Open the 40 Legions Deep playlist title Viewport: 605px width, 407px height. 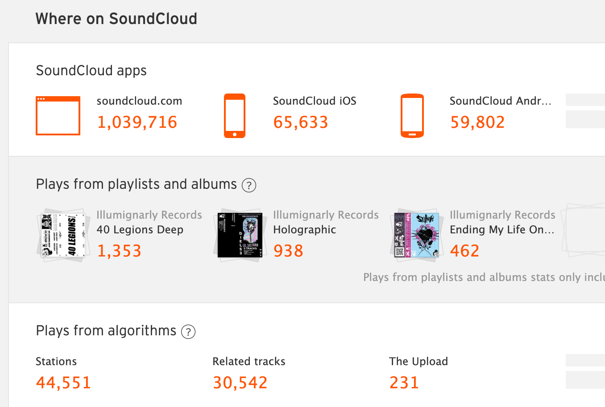[x=140, y=230]
